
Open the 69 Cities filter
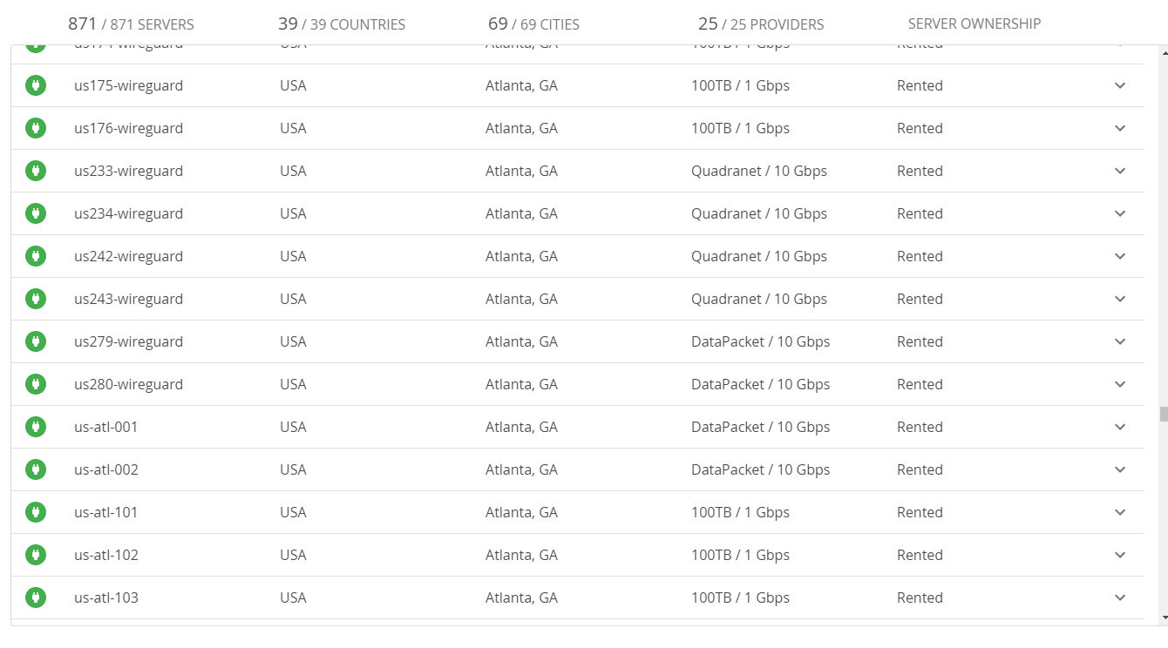[533, 24]
